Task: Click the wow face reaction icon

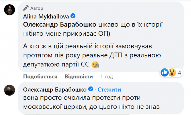Action: point(172,72)
